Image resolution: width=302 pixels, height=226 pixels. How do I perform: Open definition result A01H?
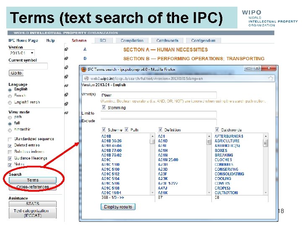[x=163, y=151]
